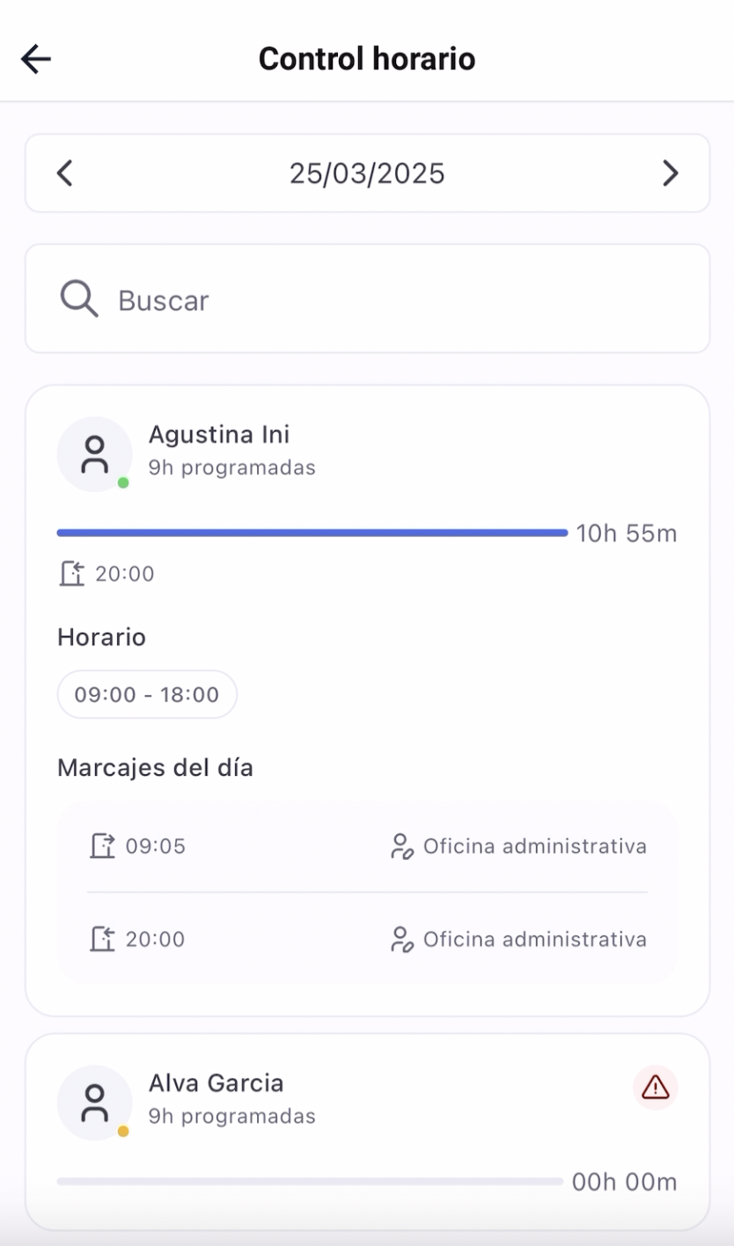
Task: Tap the exit icon beside 20:00 under progress bar
Action: coord(71,574)
